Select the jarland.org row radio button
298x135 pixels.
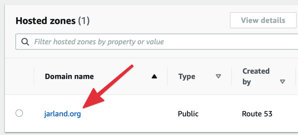pos(19,113)
